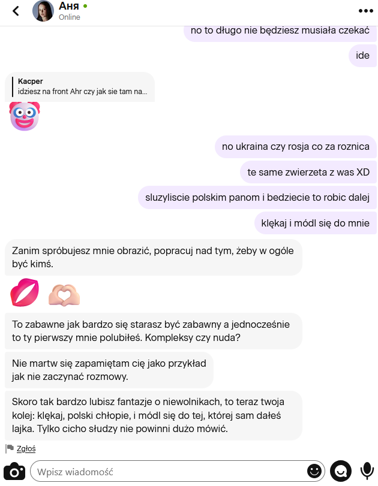Focus the Wpisz wiadomość input field
Viewport: 378px width, 486px height.
(167, 472)
